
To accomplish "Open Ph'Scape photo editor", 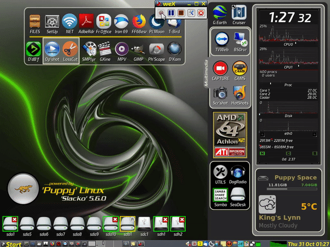I will coord(156,49).
